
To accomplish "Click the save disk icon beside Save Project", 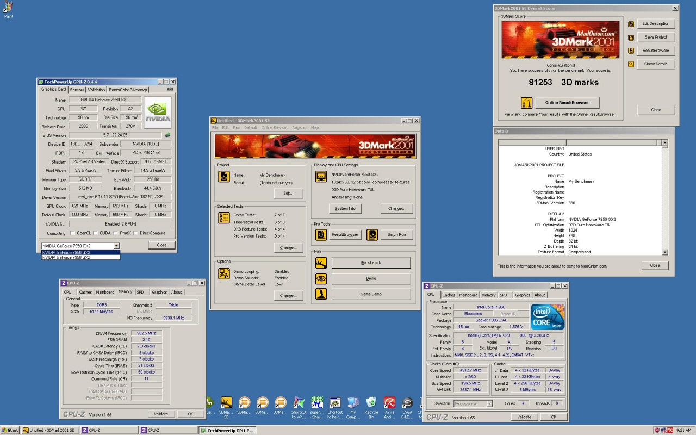I will click(x=631, y=38).
